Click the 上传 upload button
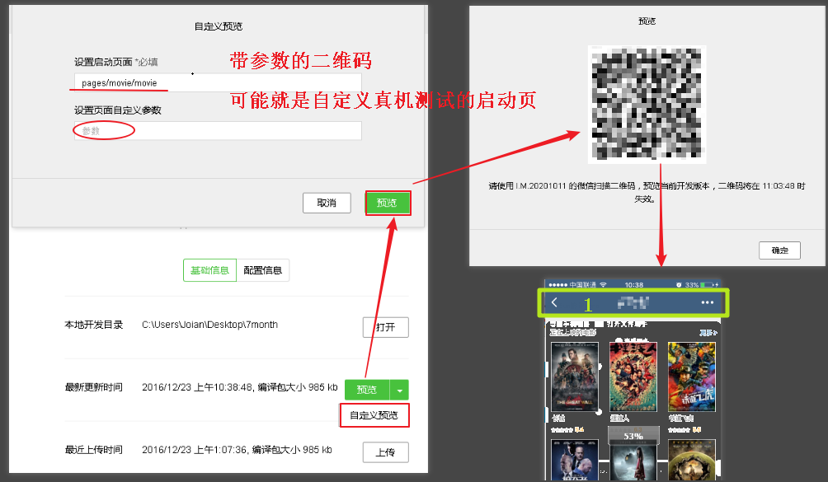Screen dimensions: 828x482 tap(385, 452)
